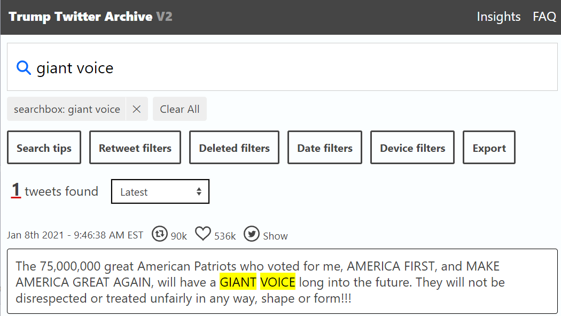Click the tweet text box

pos(282,281)
